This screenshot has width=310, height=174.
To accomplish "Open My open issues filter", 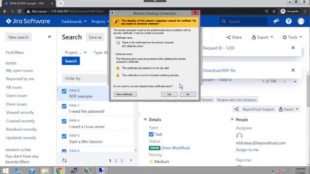I will pyautogui.click(x=19, y=71).
